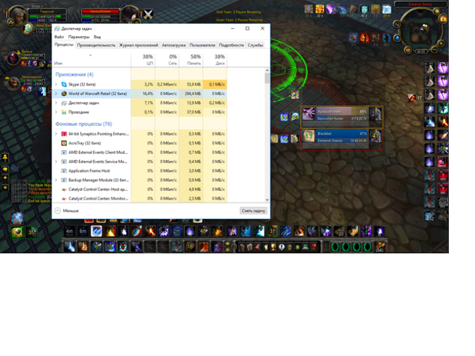
Task: Expand the Backup Manager Module process row
Action: click(x=56, y=180)
